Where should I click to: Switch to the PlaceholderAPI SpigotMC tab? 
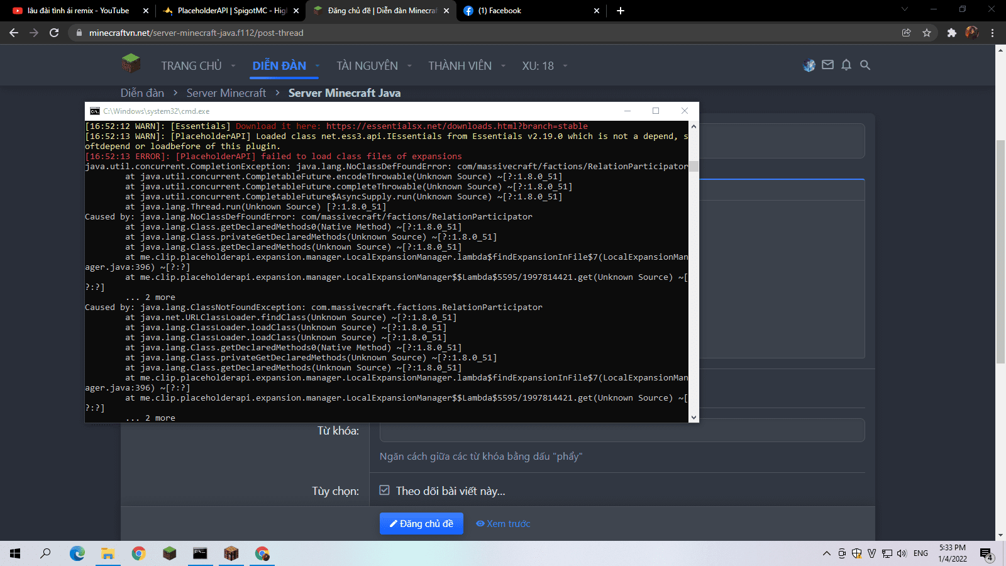coord(226,11)
